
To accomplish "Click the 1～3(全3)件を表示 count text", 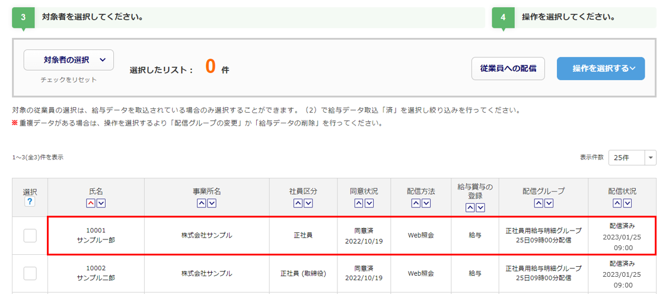I will [x=38, y=157].
